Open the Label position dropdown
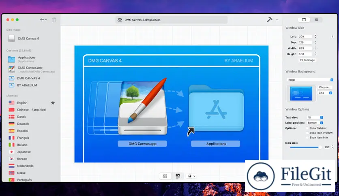The height and width of the screenshot is (196, 339). [x=315, y=123]
